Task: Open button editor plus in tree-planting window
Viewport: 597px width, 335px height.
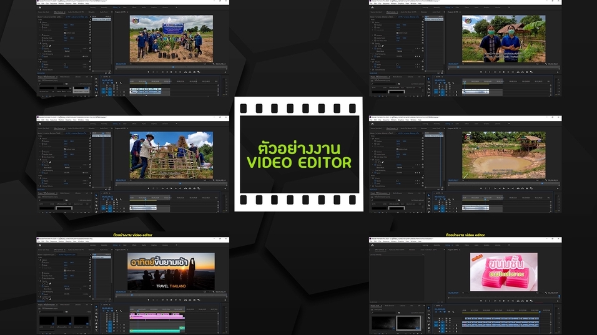Action: coord(225,72)
